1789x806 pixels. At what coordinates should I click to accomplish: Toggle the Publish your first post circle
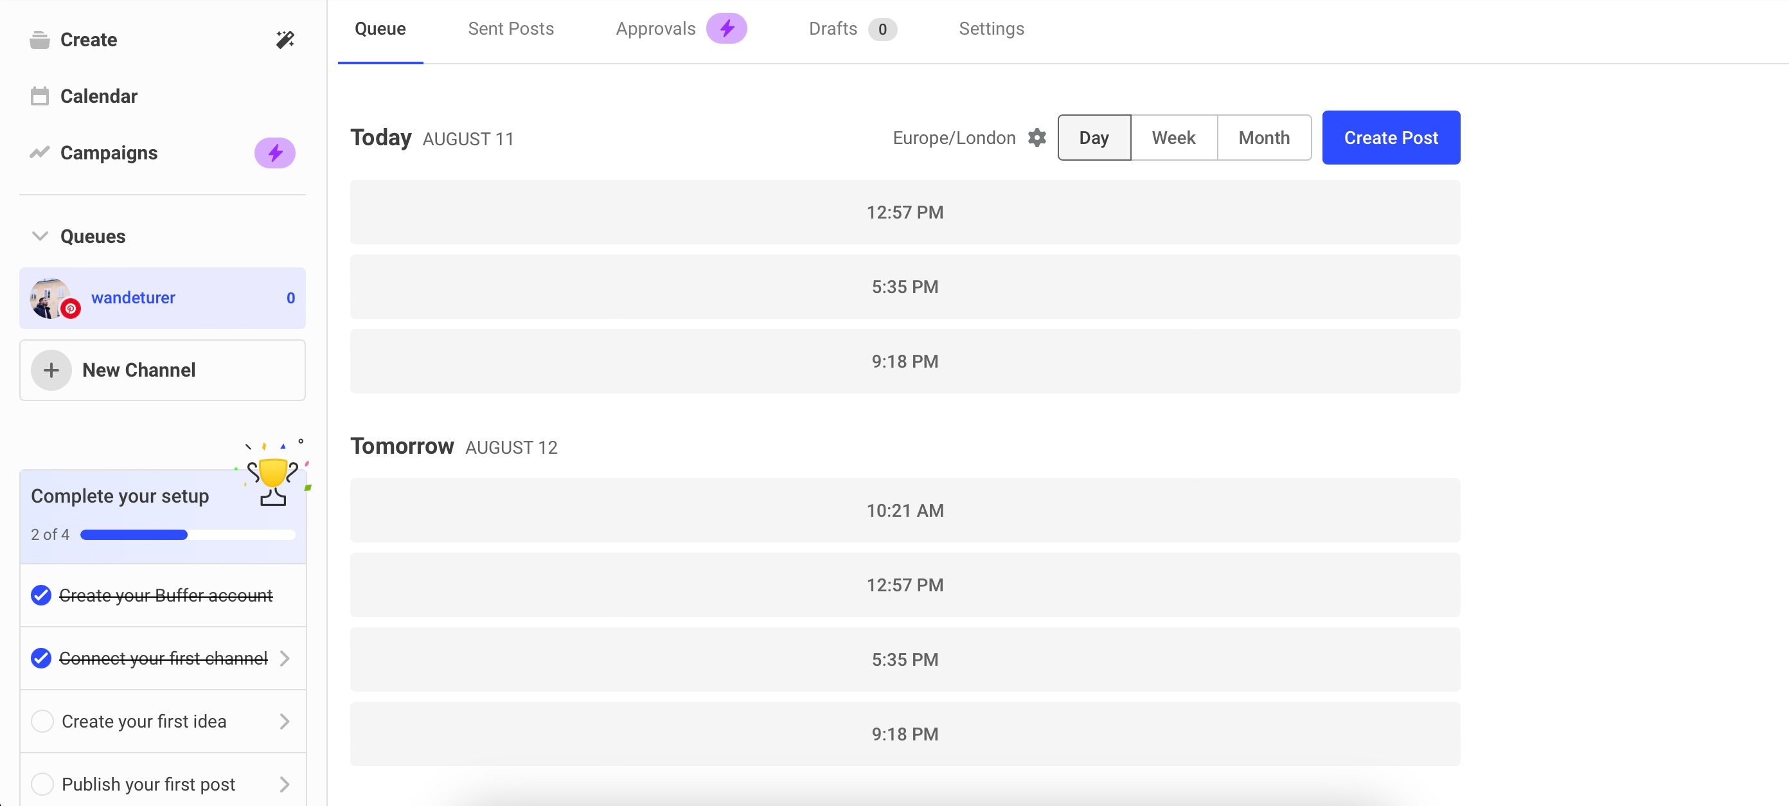tap(42, 784)
